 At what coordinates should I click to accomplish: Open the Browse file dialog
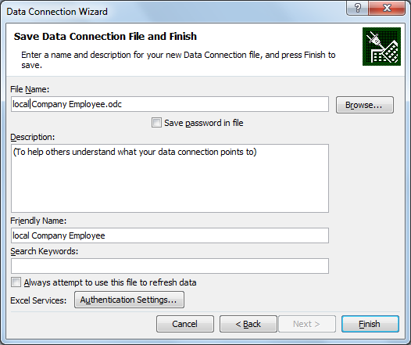coord(365,105)
